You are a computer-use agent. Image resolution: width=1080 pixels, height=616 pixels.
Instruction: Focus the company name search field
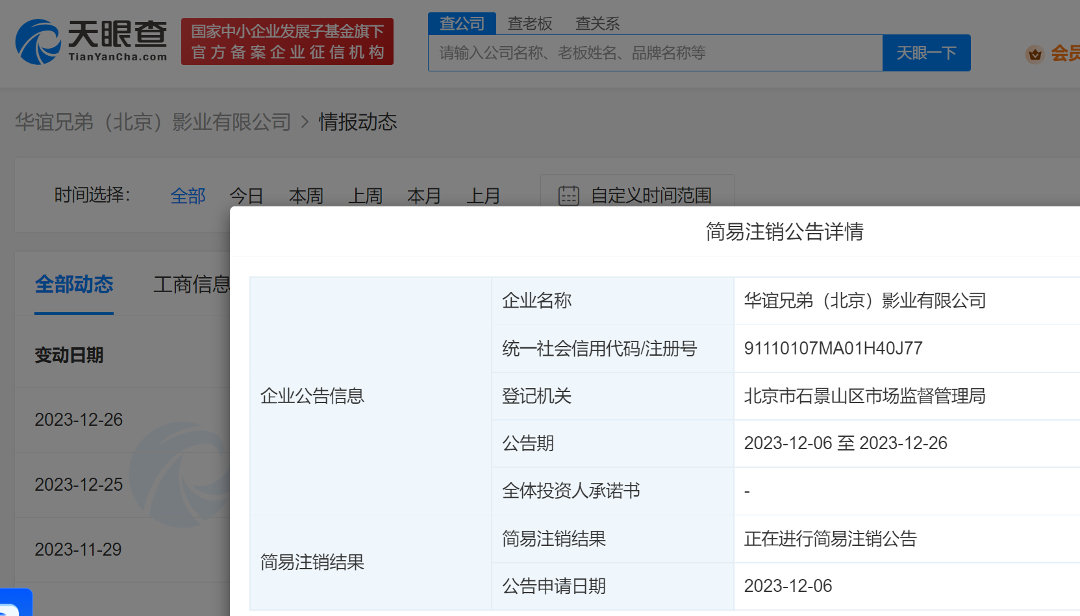point(655,53)
